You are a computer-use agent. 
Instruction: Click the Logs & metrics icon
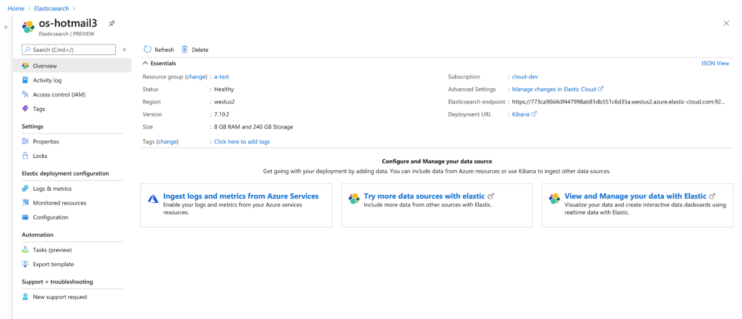click(x=25, y=188)
